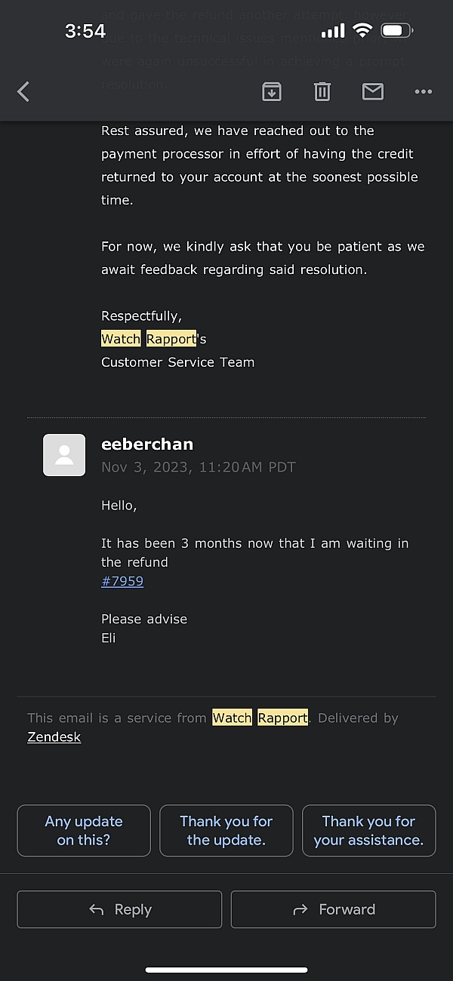Image resolution: width=453 pixels, height=981 pixels.
Task: Choose the 'Thank you for the update.' smart reply
Action: pos(226,831)
